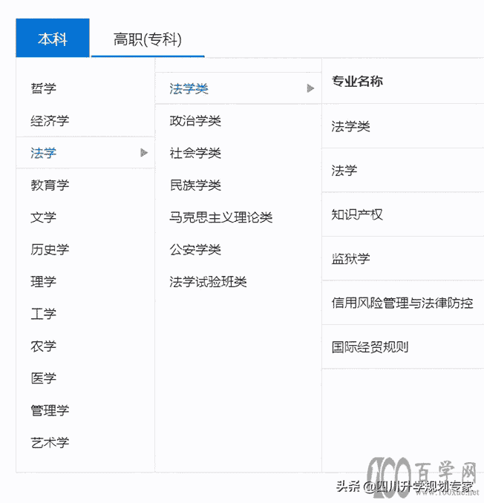The height and width of the screenshot is (503, 484).
Task: Open the 监狱学 major
Action: [x=350, y=259]
